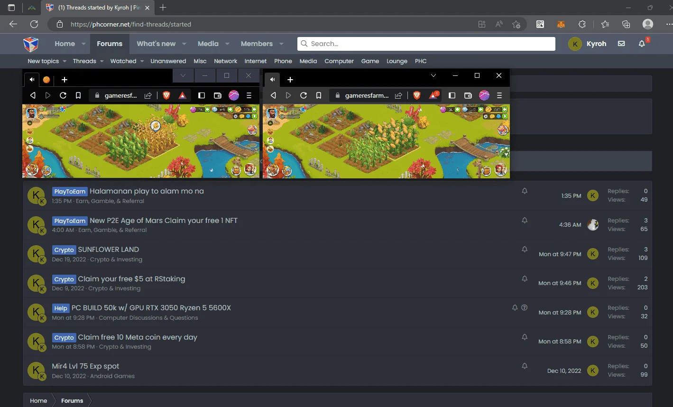Expand the Home menu dropdown arrow
The height and width of the screenshot is (407, 673).
pyautogui.click(x=83, y=44)
